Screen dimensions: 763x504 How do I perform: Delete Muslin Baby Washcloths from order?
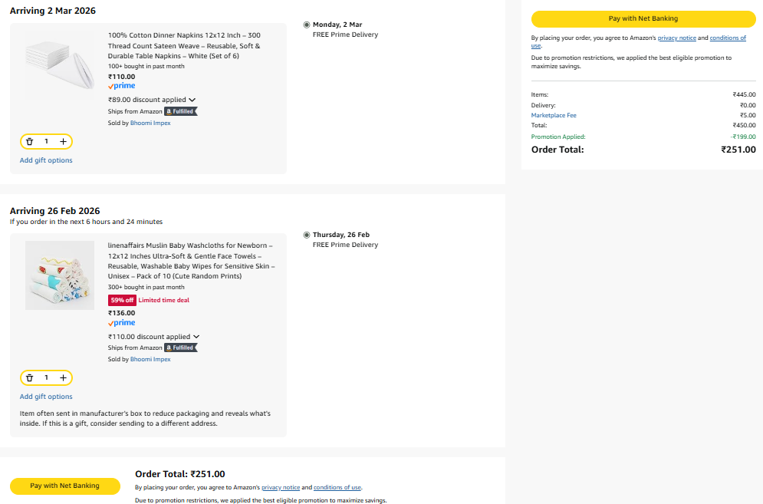(x=29, y=377)
